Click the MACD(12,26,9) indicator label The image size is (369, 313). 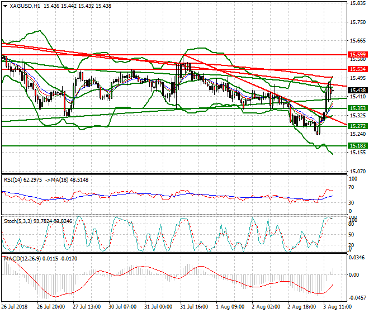pos(22,259)
